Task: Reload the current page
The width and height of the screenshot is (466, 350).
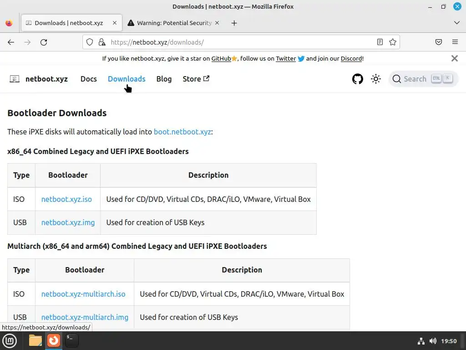Action: [x=44, y=42]
